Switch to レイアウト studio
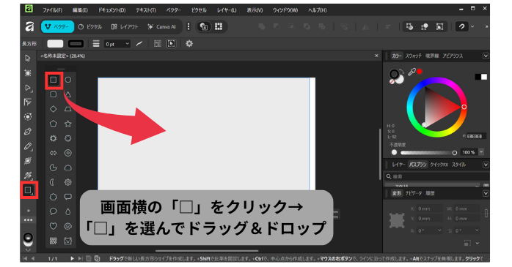 [125, 26]
